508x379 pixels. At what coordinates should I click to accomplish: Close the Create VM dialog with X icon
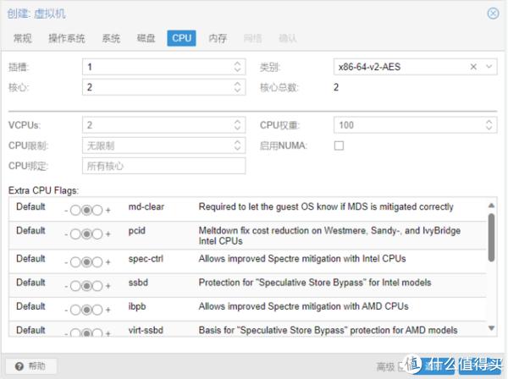pos(493,14)
